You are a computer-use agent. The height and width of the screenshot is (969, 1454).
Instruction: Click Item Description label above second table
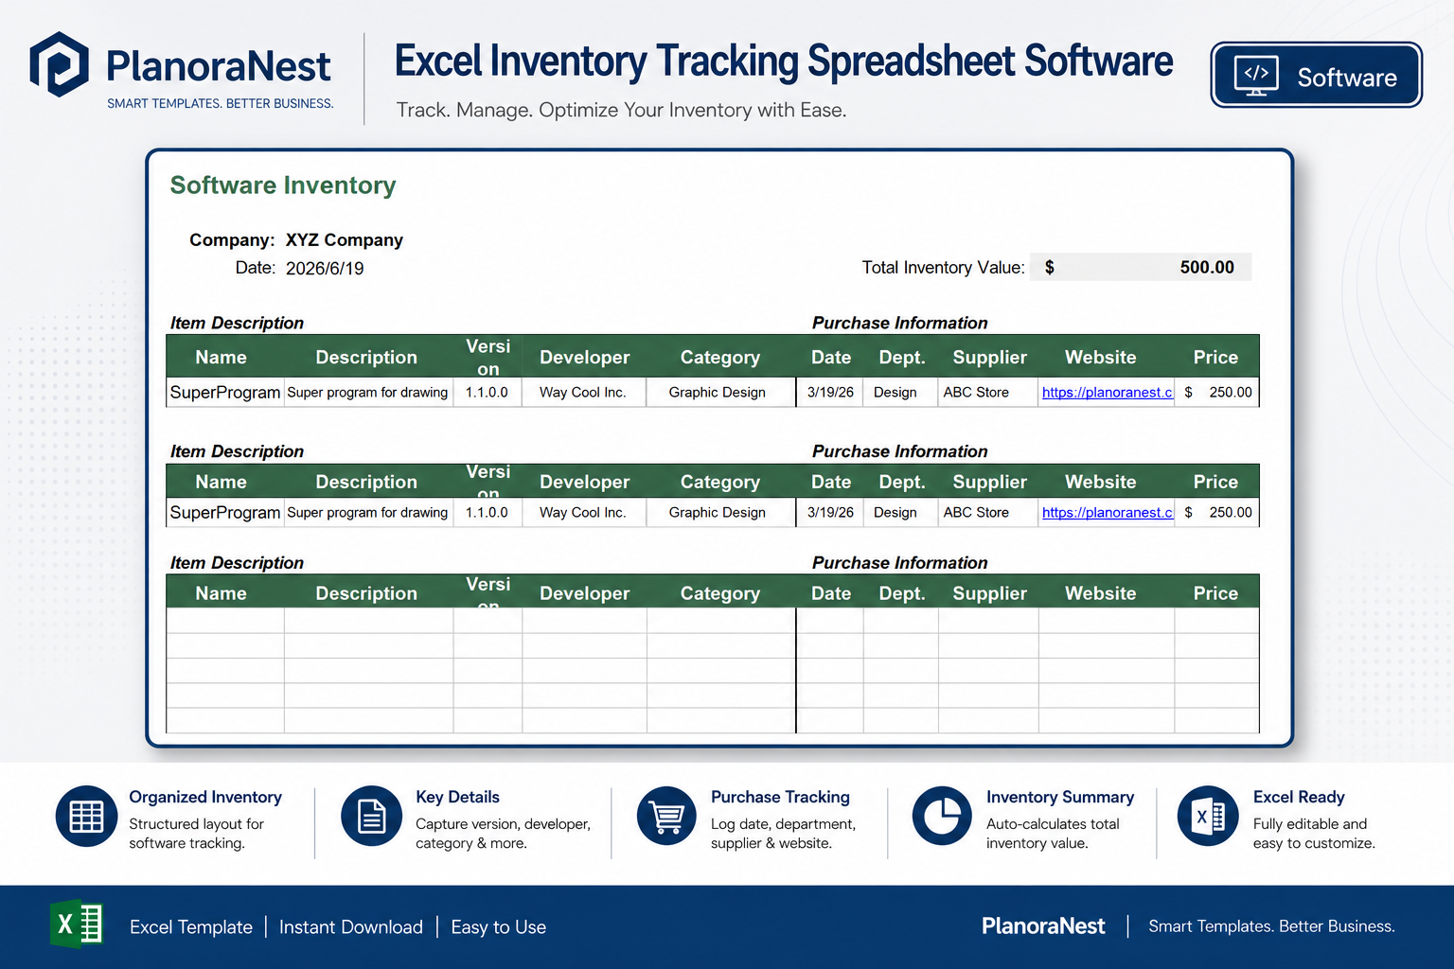[237, 451]
